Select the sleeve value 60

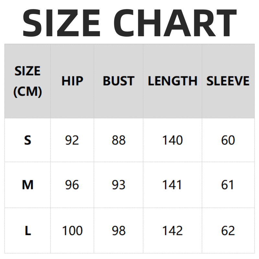click(228, 140)
